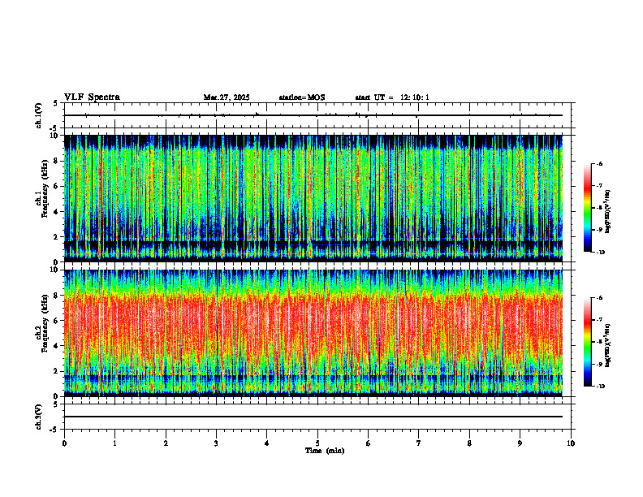Click the time axis tick label "7"
643x497 pixels.
[x=419, y=443]
